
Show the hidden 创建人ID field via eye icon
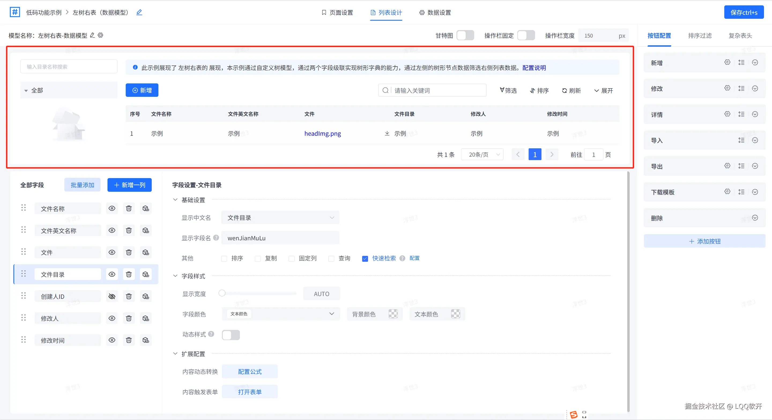coord(112,296)
